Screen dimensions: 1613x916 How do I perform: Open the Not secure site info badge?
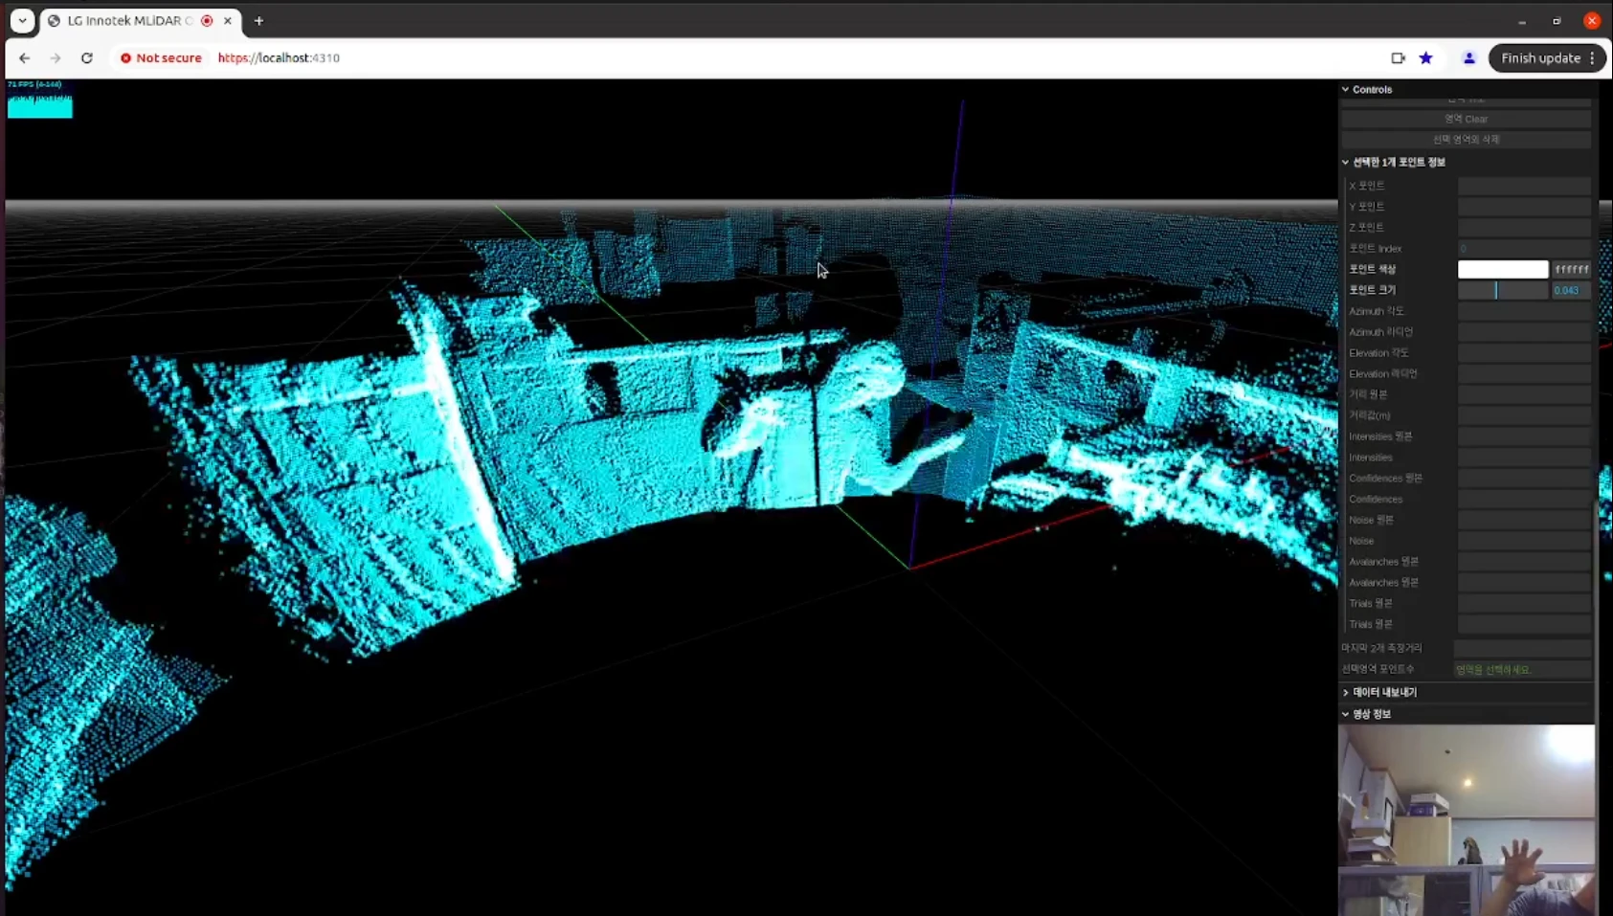[x=161, y=58]
